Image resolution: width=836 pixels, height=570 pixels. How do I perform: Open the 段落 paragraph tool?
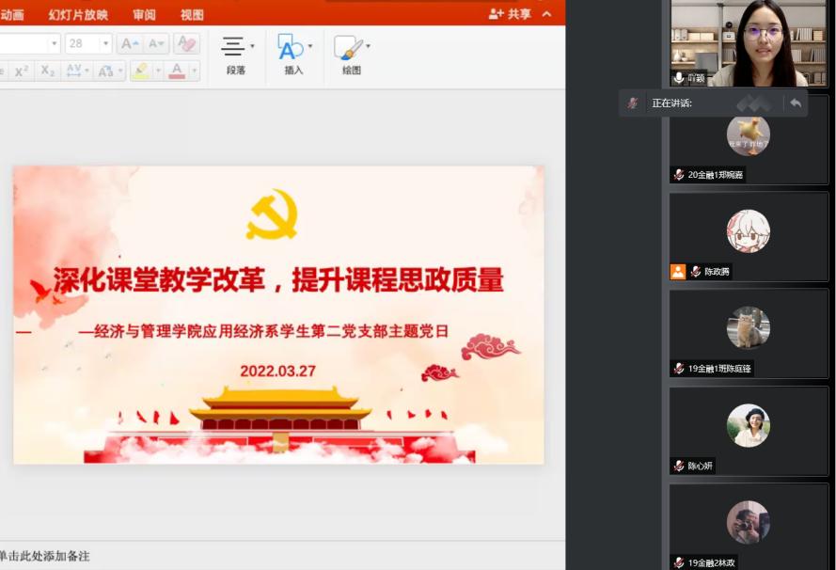pyautogui.click(x=236, y=55)
